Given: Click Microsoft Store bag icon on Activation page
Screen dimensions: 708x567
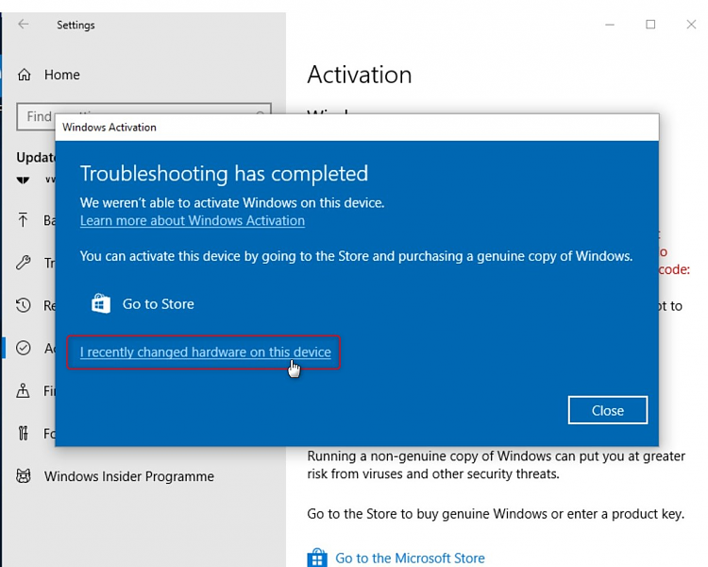Looking at the screenshot, I should click(317, 558).
